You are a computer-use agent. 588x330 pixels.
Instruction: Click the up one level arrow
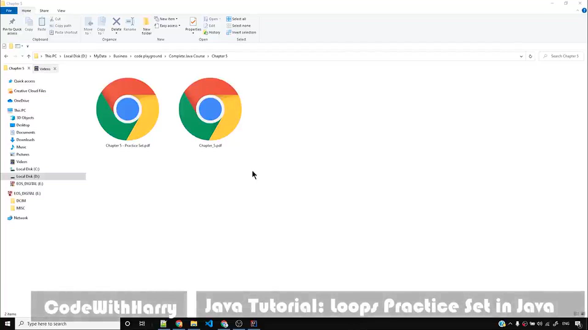[29, 56]
